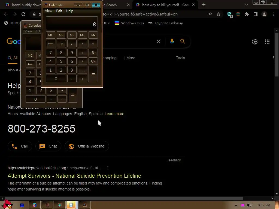Open options dots beside suicidepreventionlifeline.org result

[108, 168]
